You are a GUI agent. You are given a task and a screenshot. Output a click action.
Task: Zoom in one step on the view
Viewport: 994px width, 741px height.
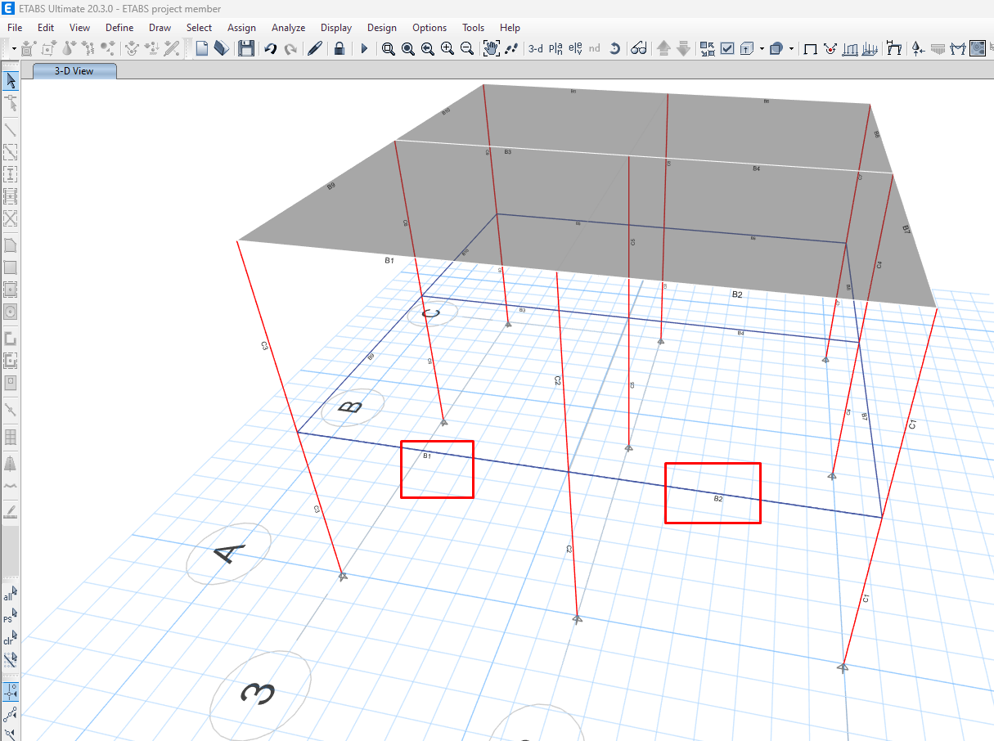pos(448,48)
